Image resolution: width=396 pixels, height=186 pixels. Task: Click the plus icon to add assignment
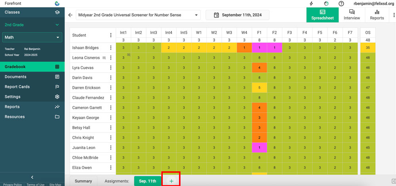tap(171, 181)
